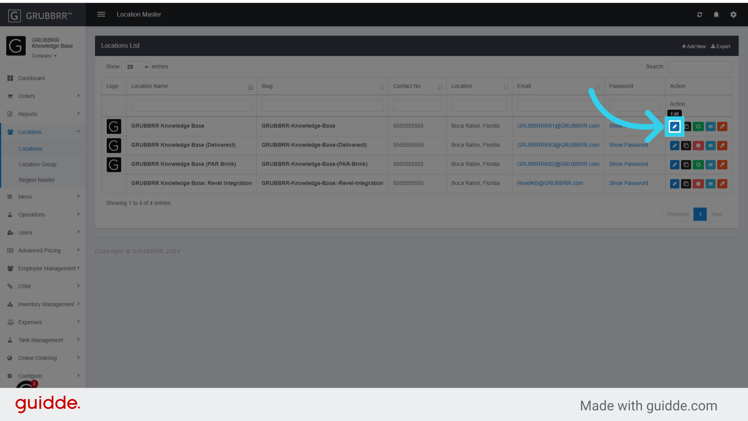Screen dimensions: 748x421
Task: Open Region Master submenu item
Action: [37, 180]
